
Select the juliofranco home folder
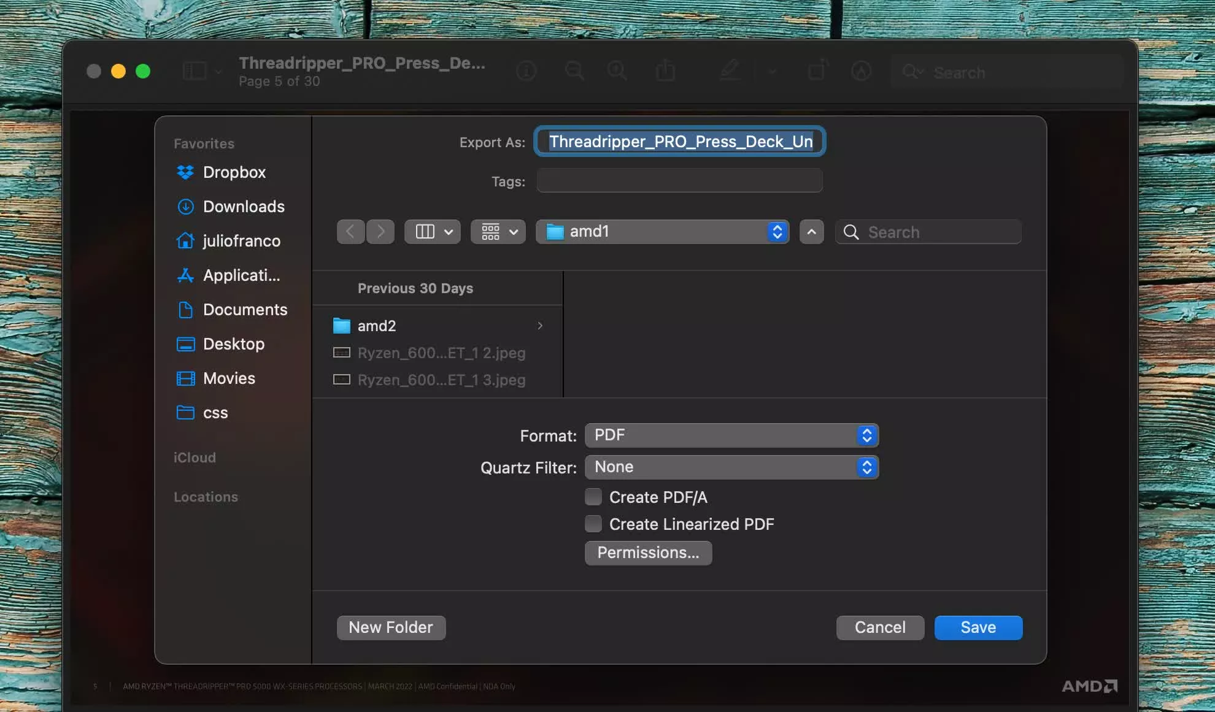point(241,241)
